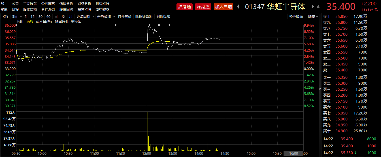This screenshot has height=157, width=381.
Task: Select the 周 weekly period
Action: coord(63,17)
